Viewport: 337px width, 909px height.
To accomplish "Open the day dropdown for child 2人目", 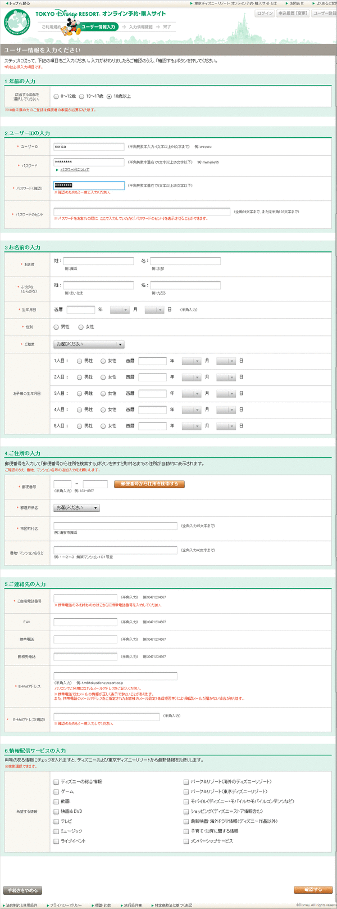I will pos(226,377).
